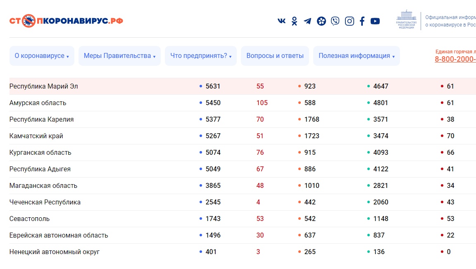
Task: Go home via the стопкоронавирус.рф logo
Action: tap(66, 21)
